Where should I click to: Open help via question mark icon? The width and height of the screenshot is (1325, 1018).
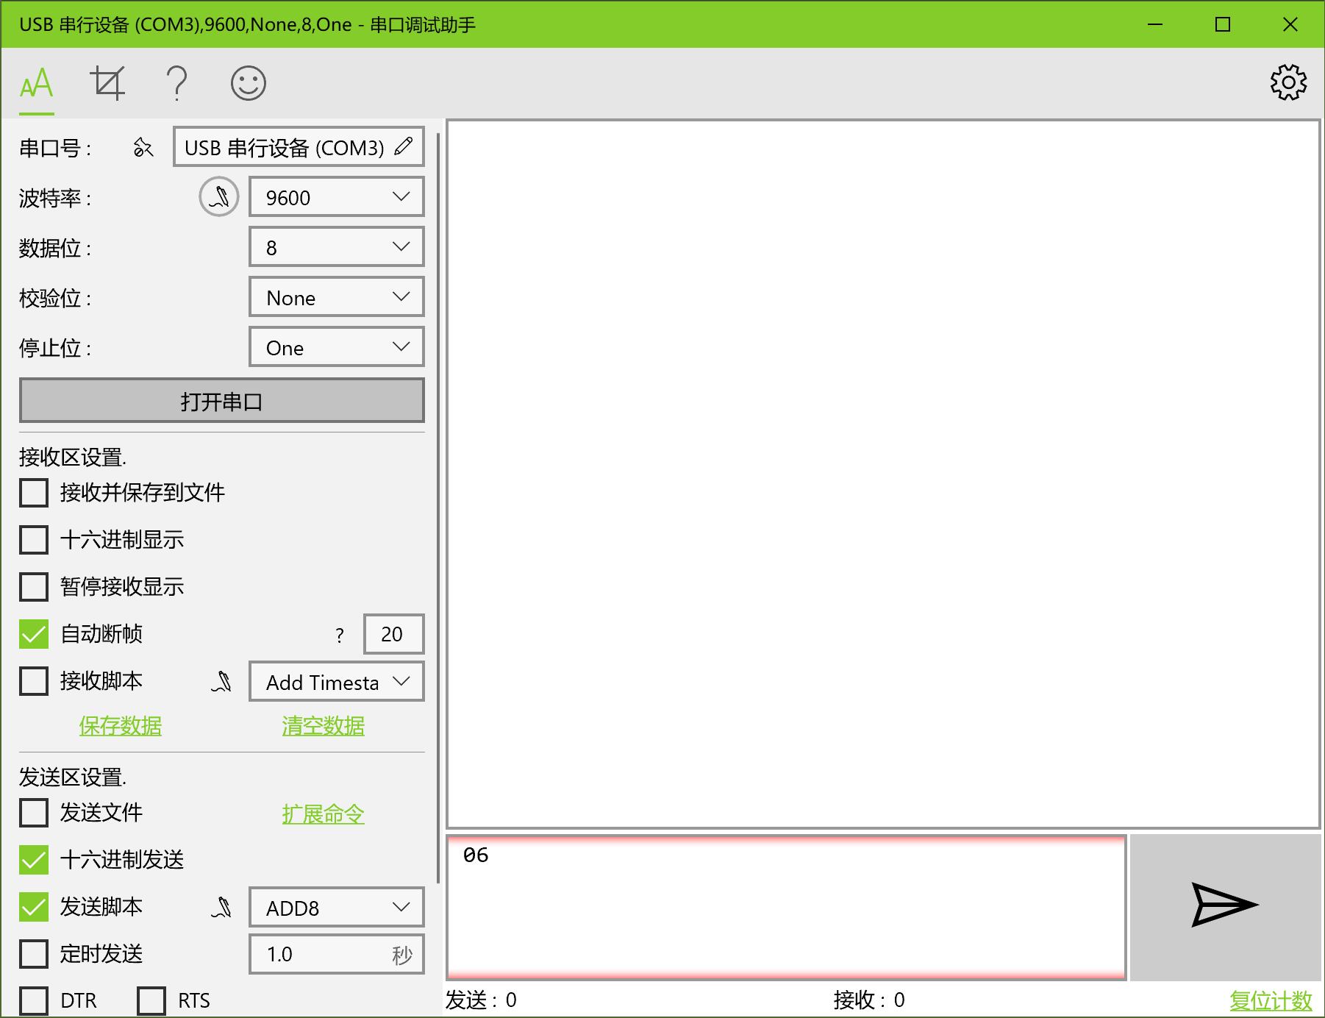(176, 83)
